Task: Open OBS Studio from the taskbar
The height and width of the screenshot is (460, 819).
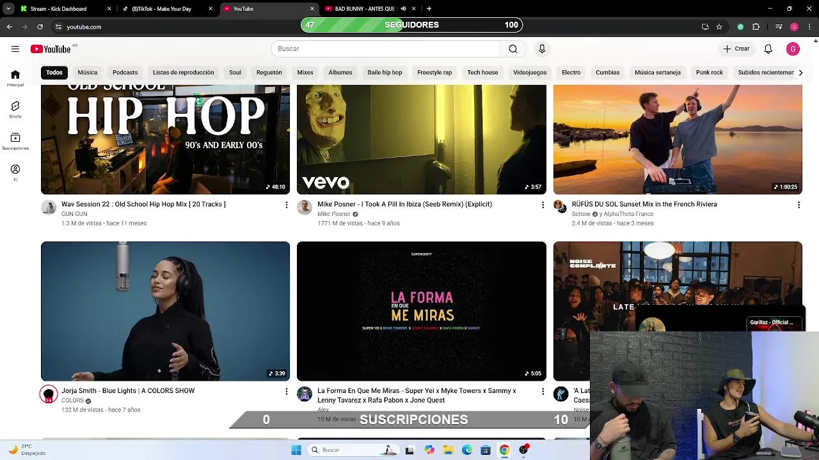Action: tap(523, 450)
